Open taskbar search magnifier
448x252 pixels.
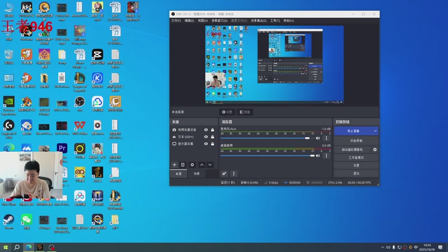(x=17, y=247)
